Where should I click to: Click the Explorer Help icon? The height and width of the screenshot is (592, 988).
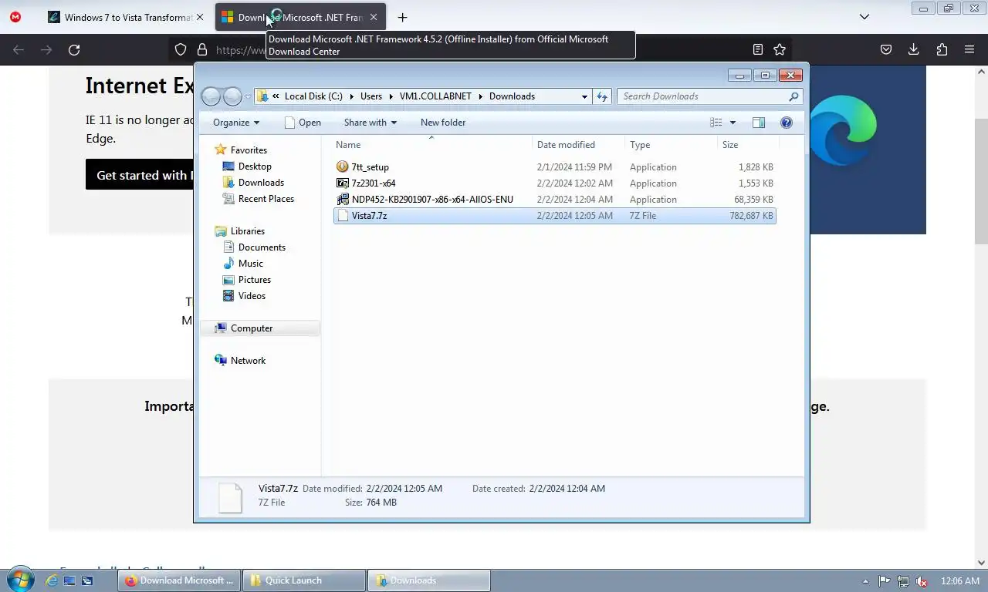(787, 123)
